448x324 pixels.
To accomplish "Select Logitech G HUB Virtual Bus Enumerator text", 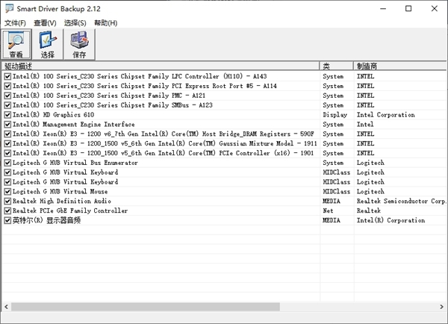I will (x=75, y=163).
